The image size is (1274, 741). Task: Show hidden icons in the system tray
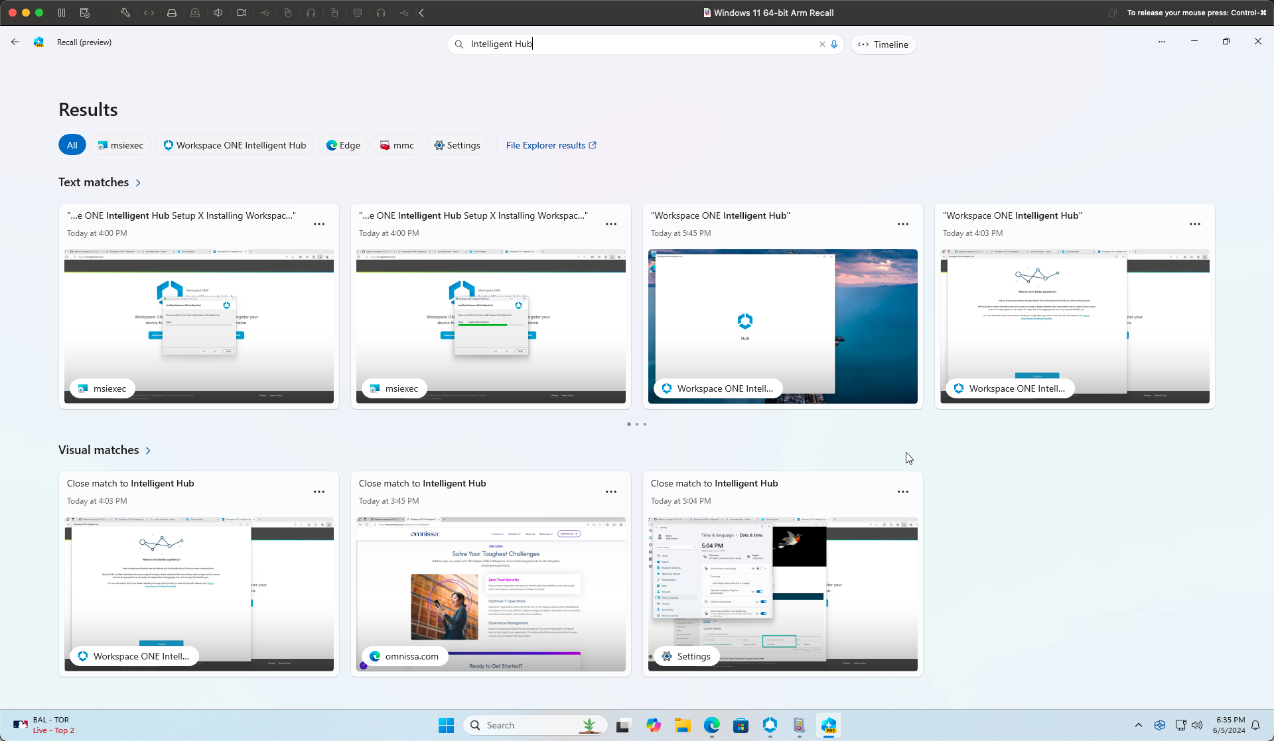coord(1139,724)
